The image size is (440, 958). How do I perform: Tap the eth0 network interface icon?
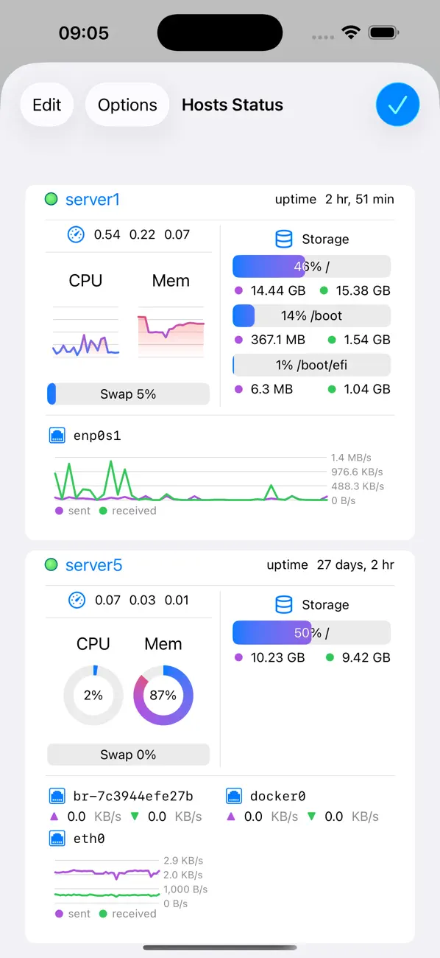[57, 839]
